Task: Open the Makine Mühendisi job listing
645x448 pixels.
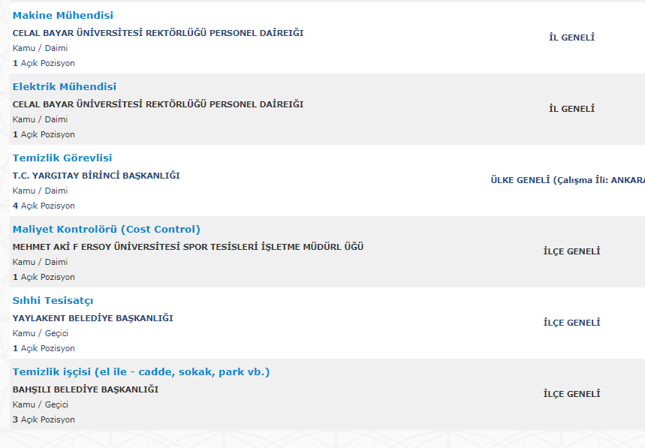Action: pyautogui.click(x=63, y=16)
